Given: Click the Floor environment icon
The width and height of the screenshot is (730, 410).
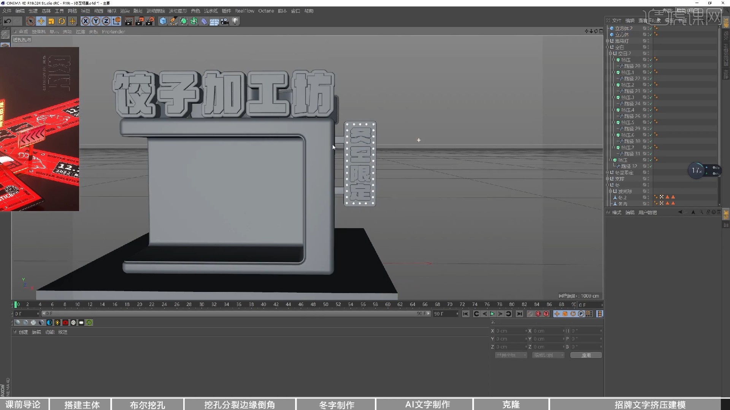Looking at the screenshot, I should [x=214, y=21].
